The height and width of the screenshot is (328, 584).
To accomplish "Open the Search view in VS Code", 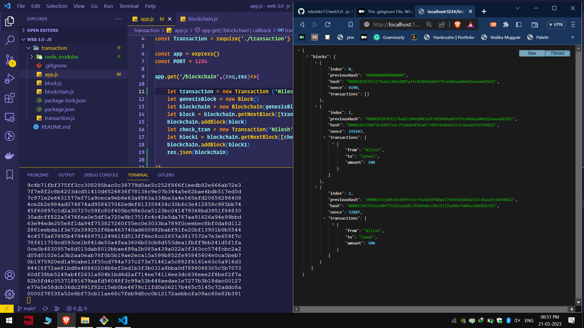I will click(x=10, y=40).
